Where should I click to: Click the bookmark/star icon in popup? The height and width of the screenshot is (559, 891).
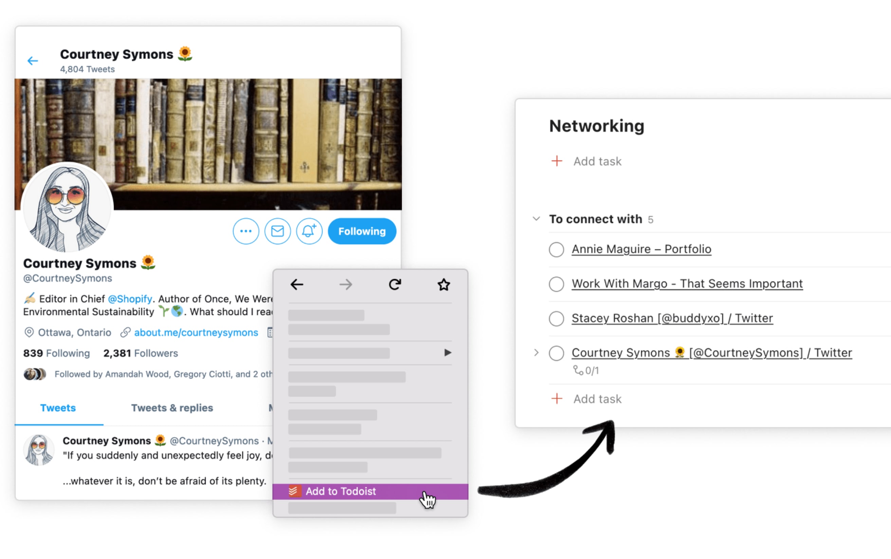point(444,285)
